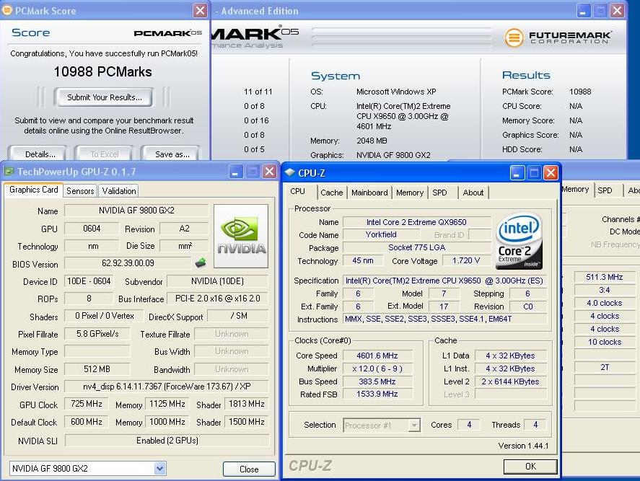Open the Mainboard tab in CPU-Z
640x481 pixels.
point(369,193)
